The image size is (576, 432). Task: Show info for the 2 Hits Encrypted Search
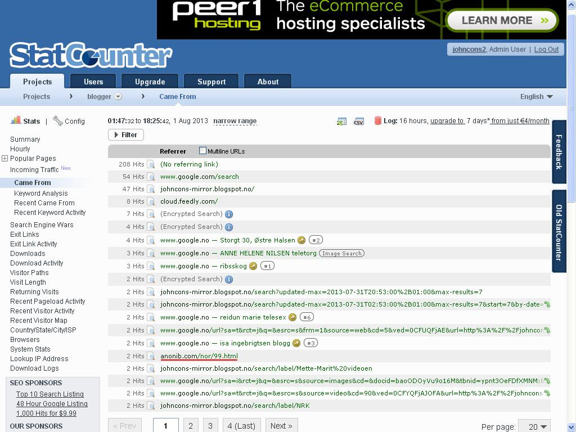coord(229,280)
